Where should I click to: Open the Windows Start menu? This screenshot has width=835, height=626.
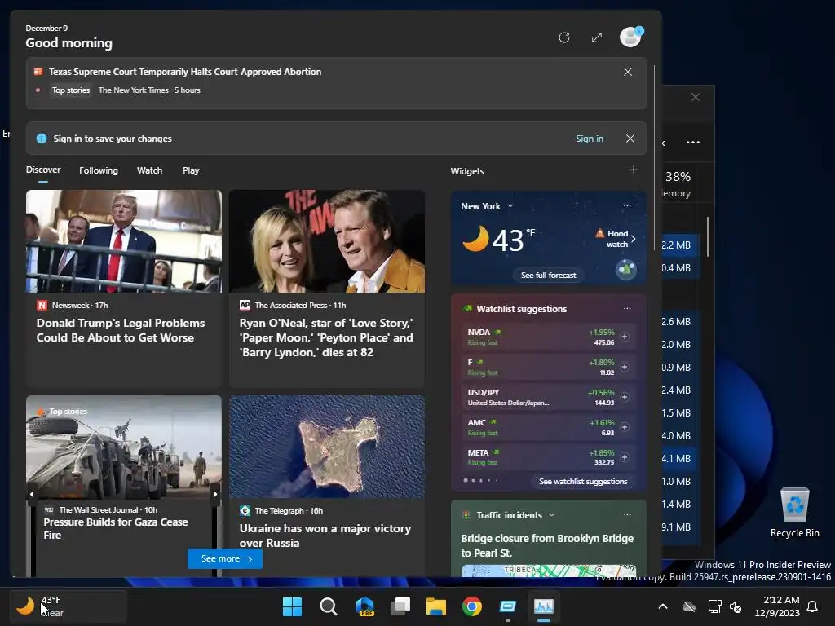[x=292, y=606]
